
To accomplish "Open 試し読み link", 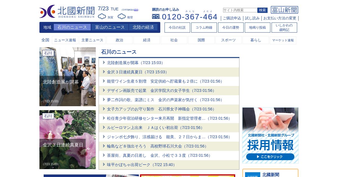I will [252, 18].
